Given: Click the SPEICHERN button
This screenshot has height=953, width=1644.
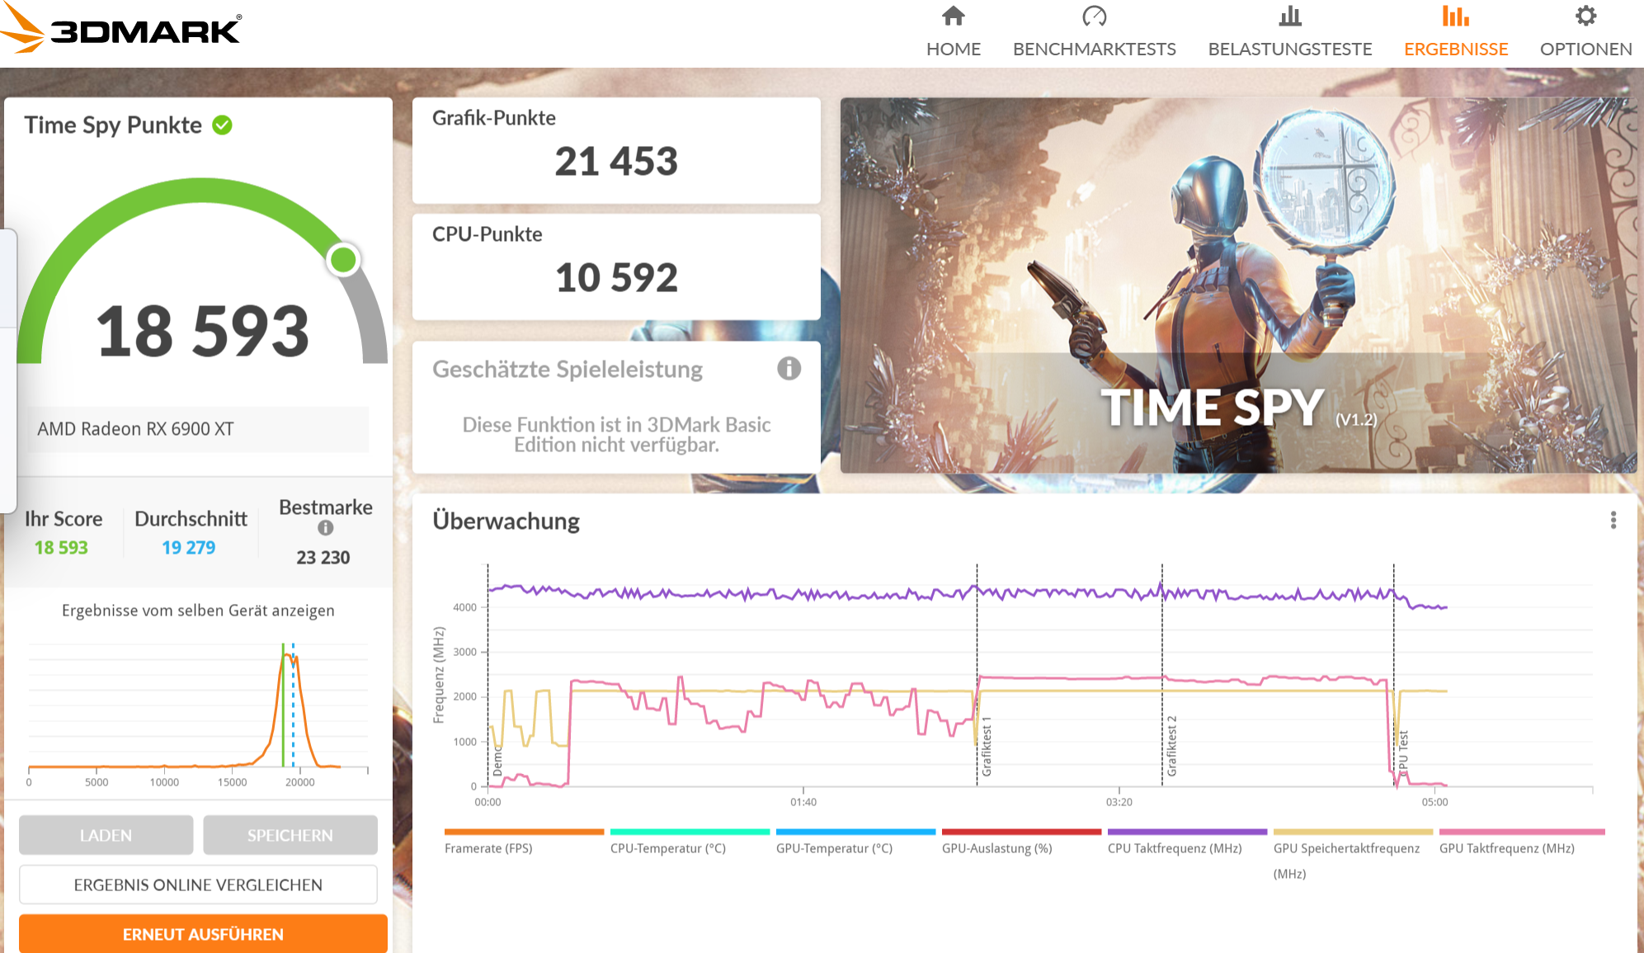Looking at the screenshot, I should click(x=290, y=835).
